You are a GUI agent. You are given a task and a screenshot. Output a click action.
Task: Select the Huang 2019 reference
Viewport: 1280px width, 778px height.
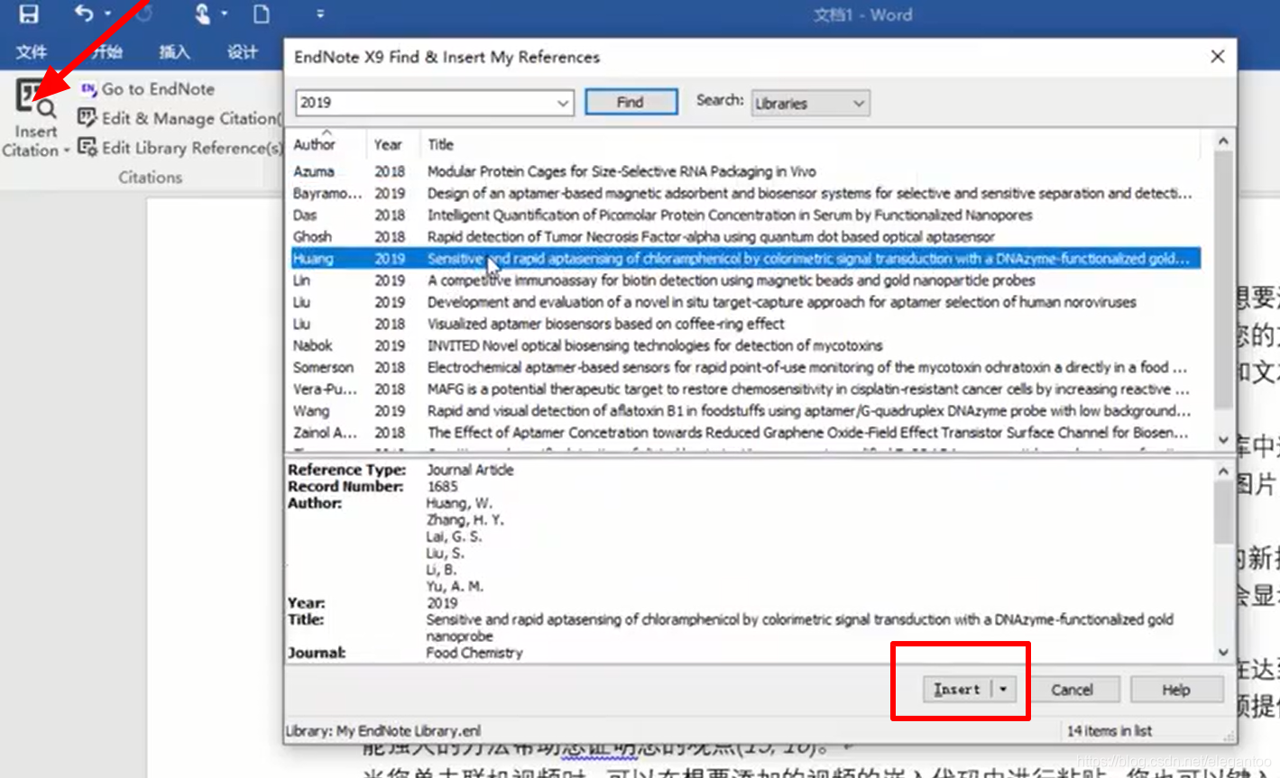[745, 259]
